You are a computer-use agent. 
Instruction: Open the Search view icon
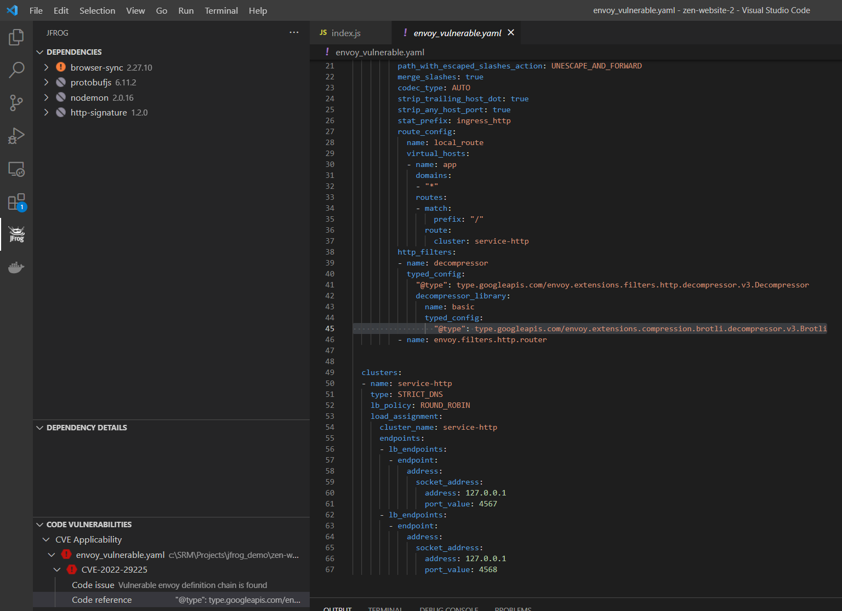(x=16, y=70)
